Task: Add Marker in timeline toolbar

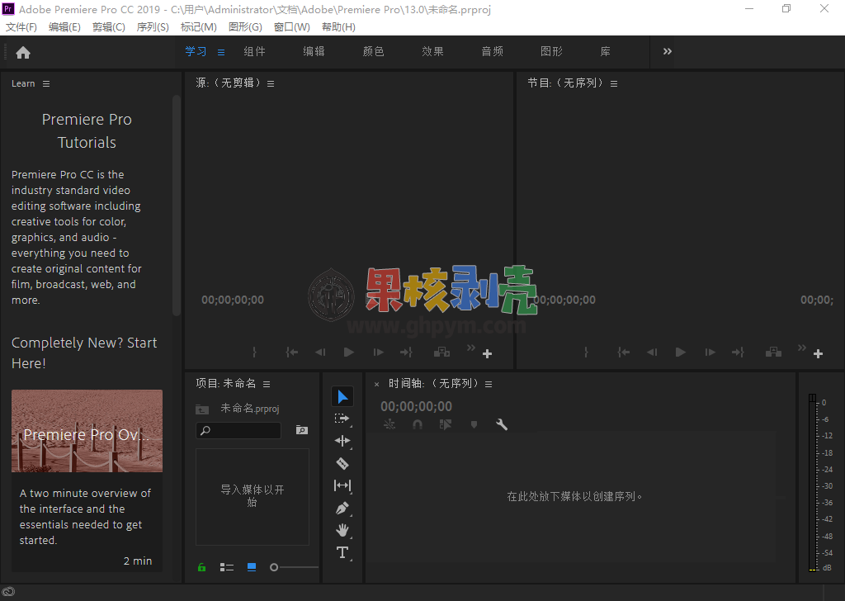Action: tap(474, 424)
